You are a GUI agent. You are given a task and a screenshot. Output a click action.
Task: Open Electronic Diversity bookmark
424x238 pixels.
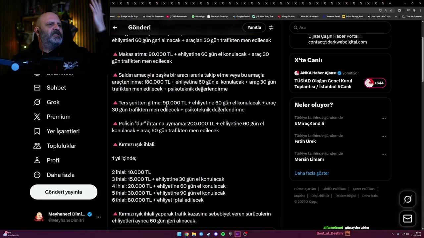pyautogui.click(x=218, y=16)
